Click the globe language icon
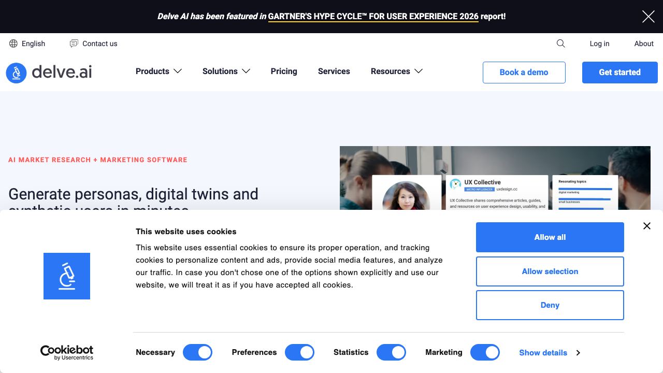The width and height of the screenshot is (663, 373). pos(13,44)
